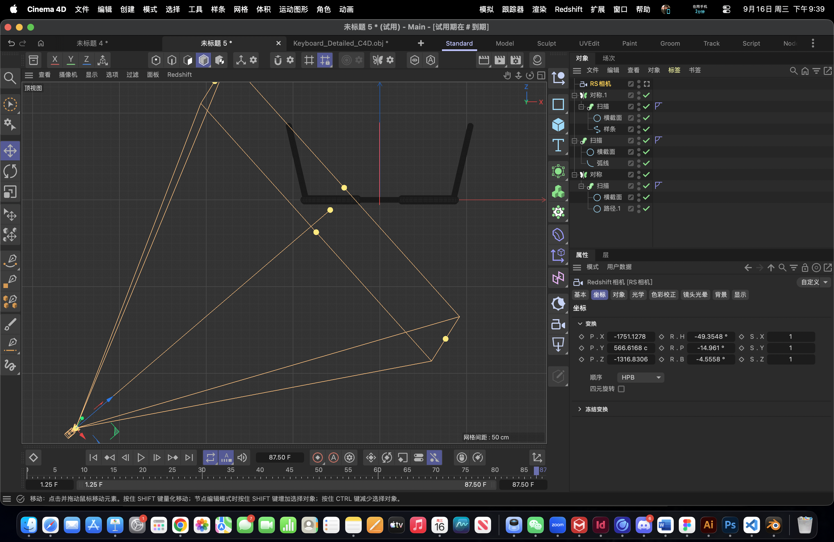The image size is (834, 542).
Task: Open the viewport search magnifier tool
Action: (x=10, y=79)
